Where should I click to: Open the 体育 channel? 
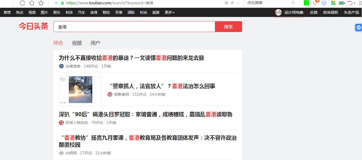click(94, 12)
